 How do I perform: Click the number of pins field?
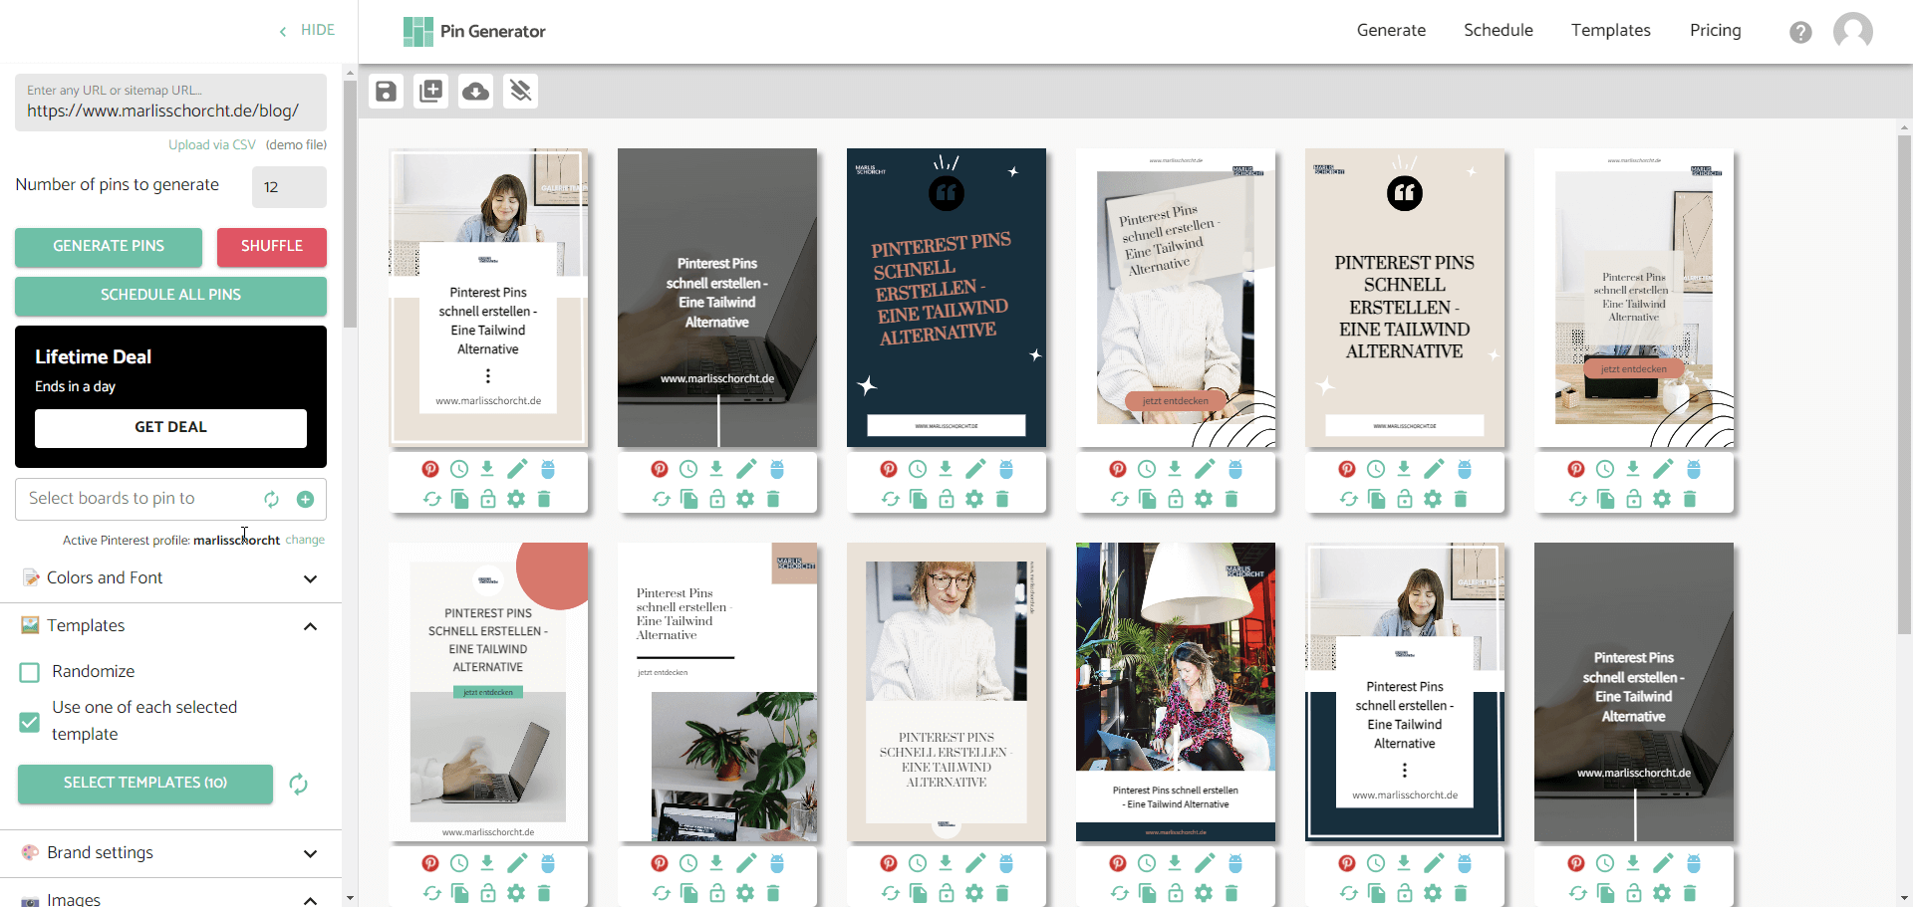coord(289,187)
